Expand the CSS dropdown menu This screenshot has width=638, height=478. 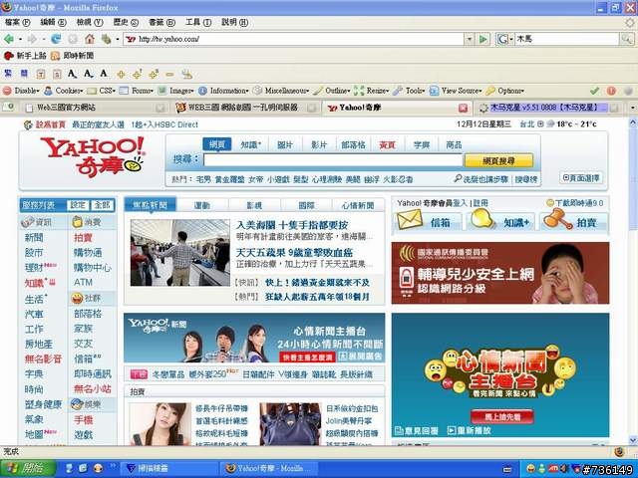pos(102,91)
